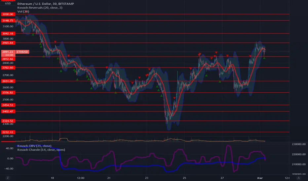Image resolution: width=308 pixels, height=181 pixels.
Task: Click the 2454.53 price level label
Action: click(8, 105)
